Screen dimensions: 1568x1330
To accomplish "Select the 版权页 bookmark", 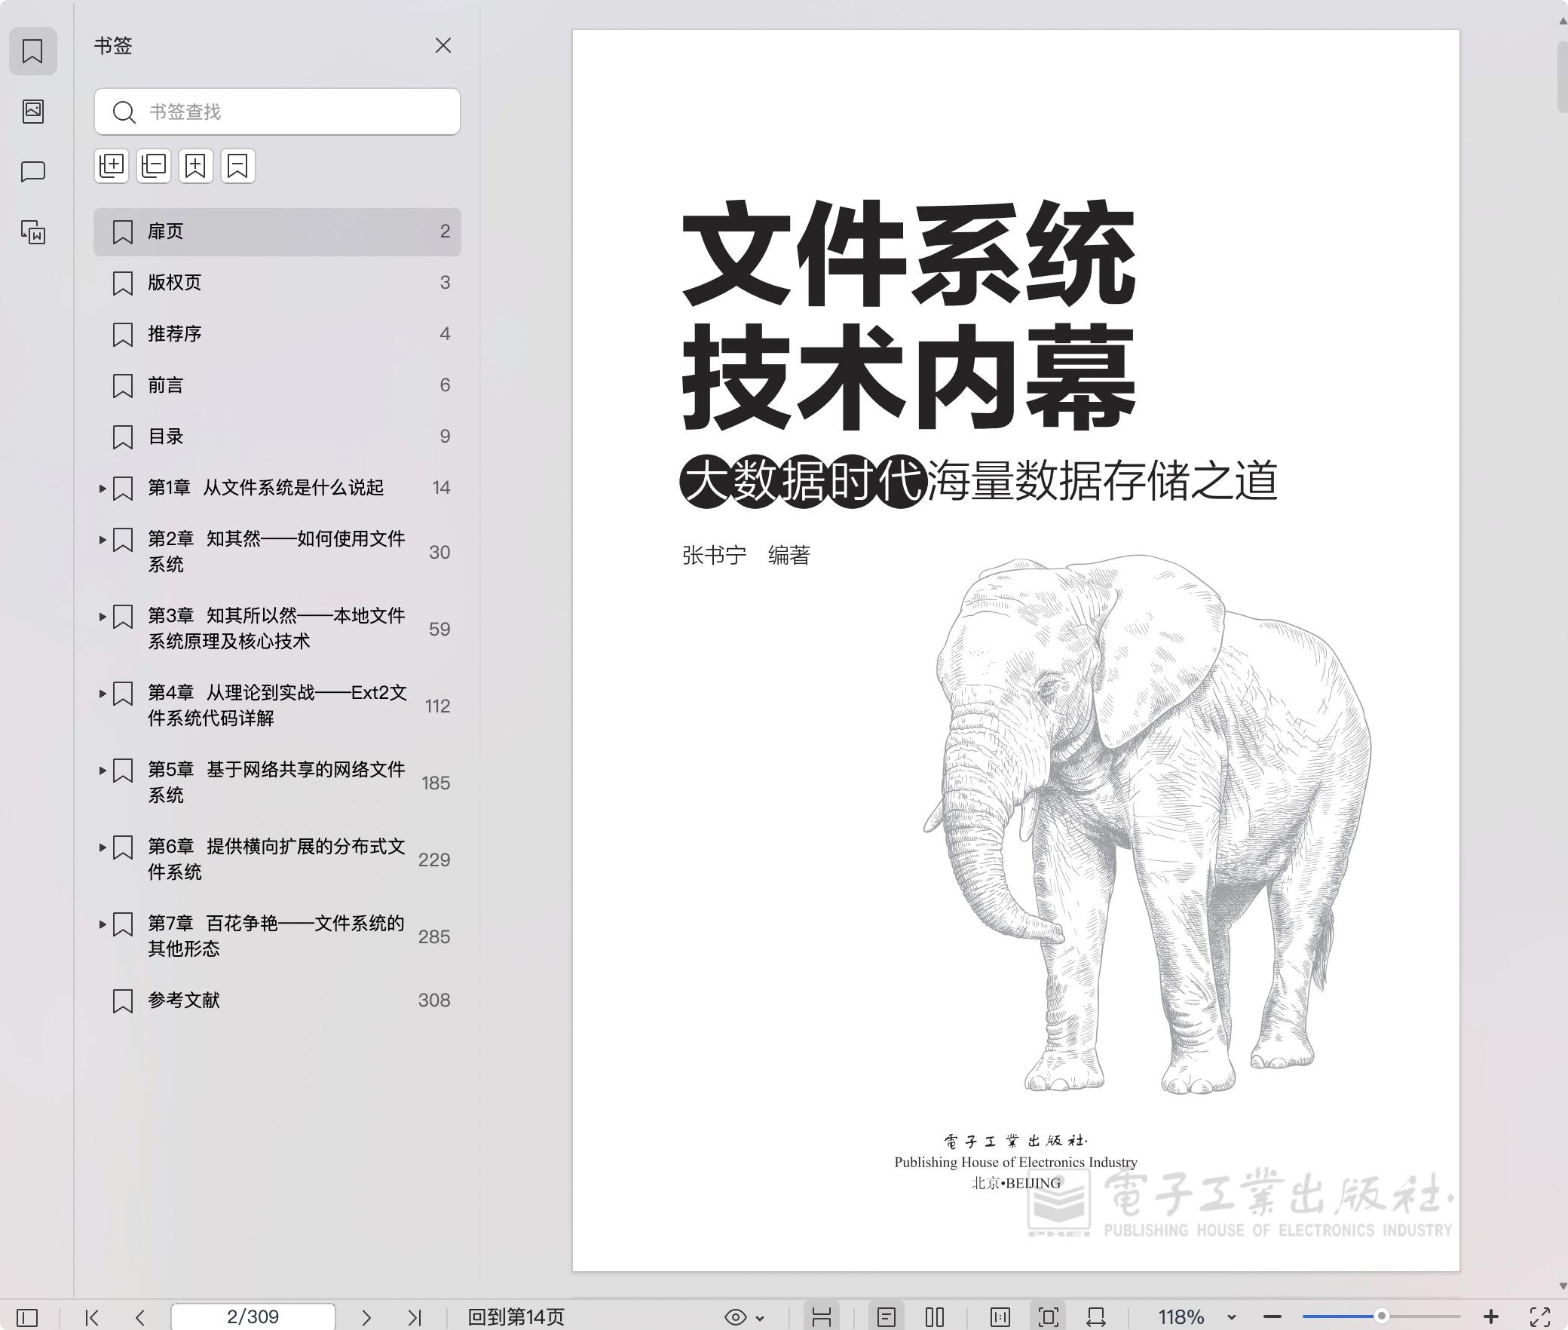I will 175,283.
